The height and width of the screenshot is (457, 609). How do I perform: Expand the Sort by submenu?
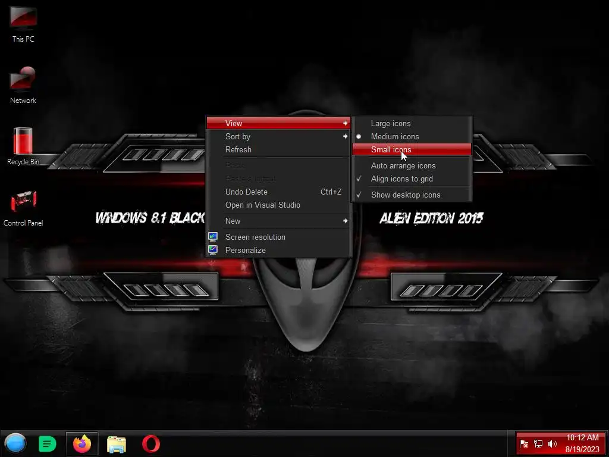pyautogui.click(x=278, y=136)
